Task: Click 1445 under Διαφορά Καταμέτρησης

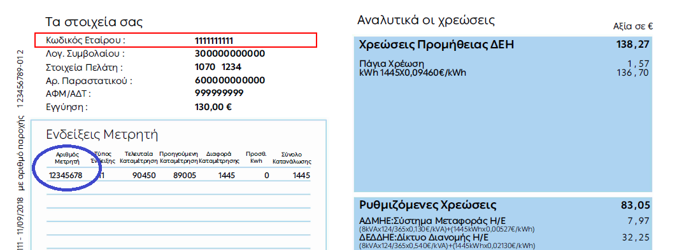Action: pos(226,176)
